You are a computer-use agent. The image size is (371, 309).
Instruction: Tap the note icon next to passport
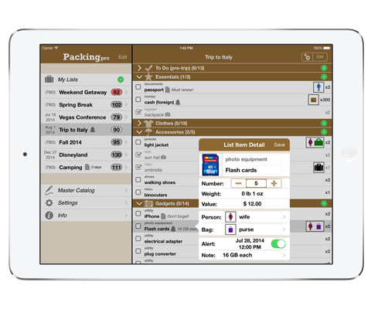[x=168, y=90]
